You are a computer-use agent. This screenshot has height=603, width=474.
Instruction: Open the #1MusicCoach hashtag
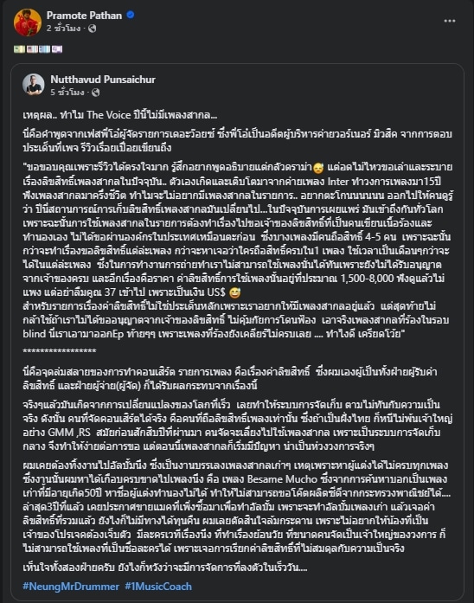[x=158, y=586]
